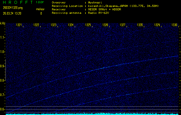Image resolution: width=181 pixels, height=115 pixels.
Task: Select the 1328 time marker
Action: [140, 25]
